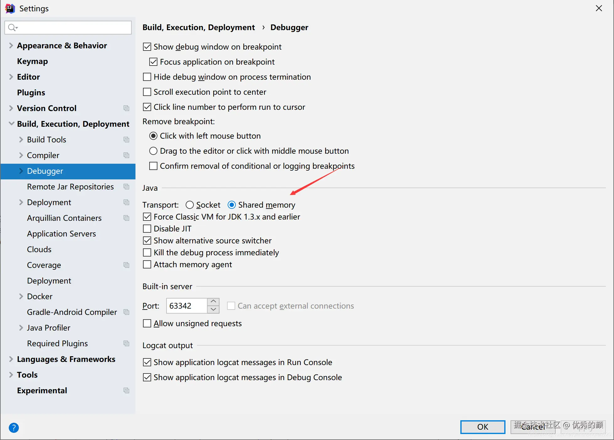
Task: Open the Keymap settings page
Action: [33, 61]
